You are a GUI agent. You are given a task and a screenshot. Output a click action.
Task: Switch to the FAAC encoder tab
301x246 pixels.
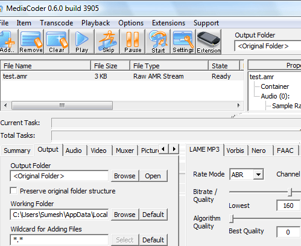pos(285,151)
